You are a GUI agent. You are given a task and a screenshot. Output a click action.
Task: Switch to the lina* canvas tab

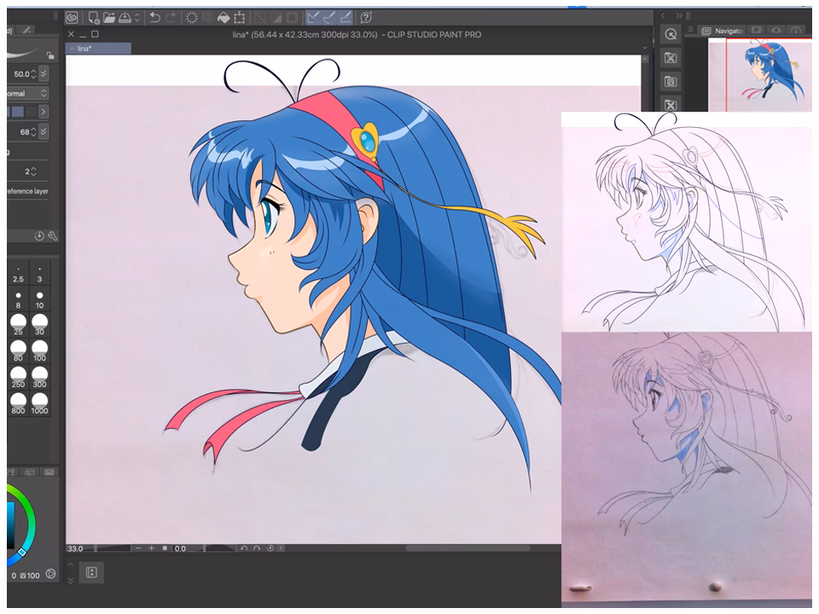point(84,49)
